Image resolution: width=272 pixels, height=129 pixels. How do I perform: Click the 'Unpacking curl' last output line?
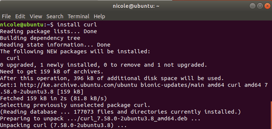click(63, 125)
